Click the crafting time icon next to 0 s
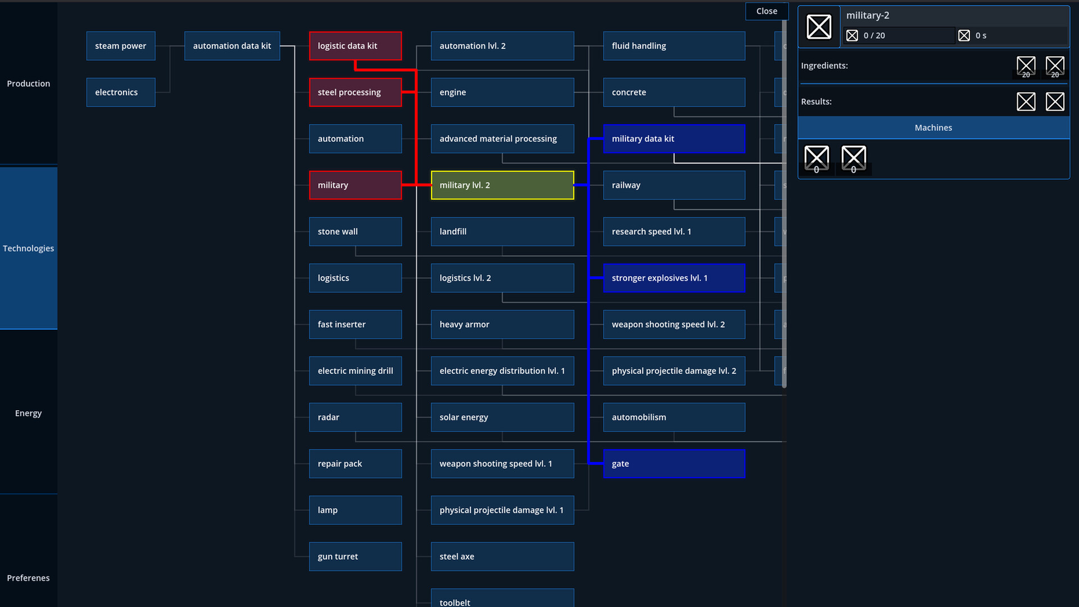 [964, 35]
